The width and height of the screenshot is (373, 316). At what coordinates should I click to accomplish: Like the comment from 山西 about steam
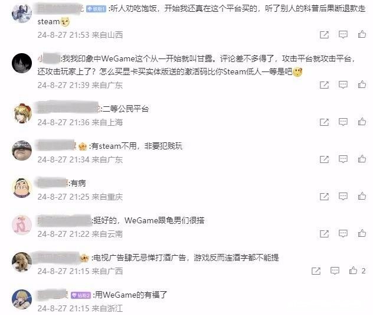[362, 34]
